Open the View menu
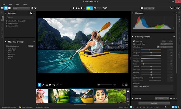The image size is (181, 109). pos(18,5)
